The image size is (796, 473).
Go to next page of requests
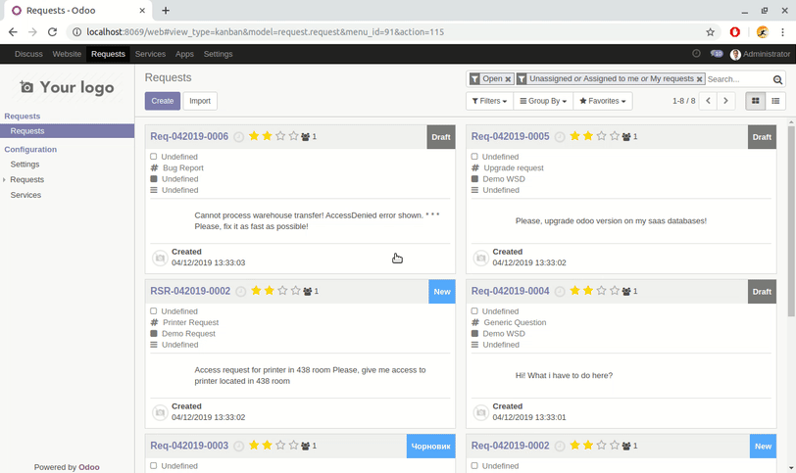tap(725, 101)
